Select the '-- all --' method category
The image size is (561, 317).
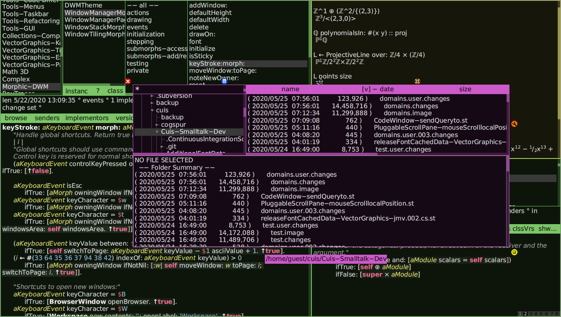pyautogui.click(x=156, y=5)
